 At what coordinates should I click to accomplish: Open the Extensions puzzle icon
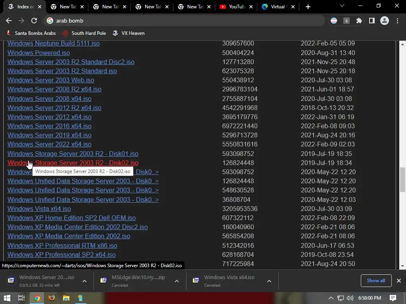(x=359, y=21)
